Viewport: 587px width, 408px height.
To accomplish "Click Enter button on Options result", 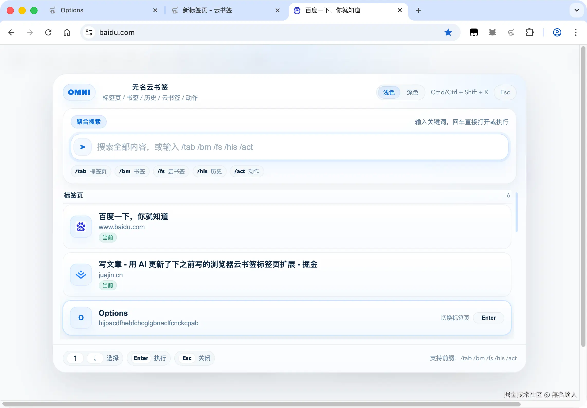I will (488, 318).
